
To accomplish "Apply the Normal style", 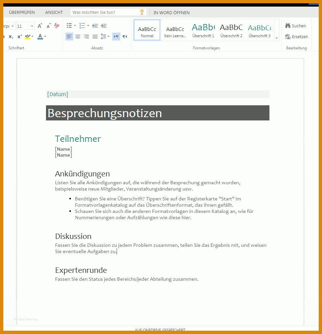I will 147,30.
